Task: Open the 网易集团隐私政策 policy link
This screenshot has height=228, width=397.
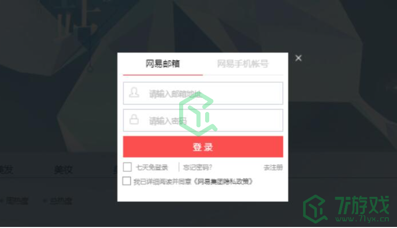Action: pos(224,181)
